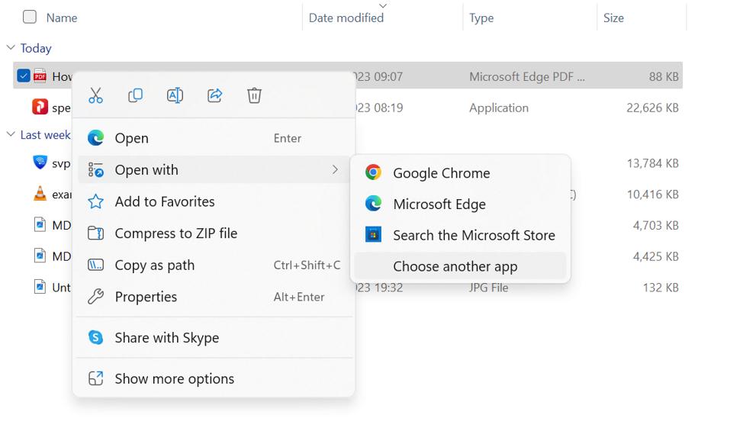Click the Share icon in context menu

[x=214, y=95]
